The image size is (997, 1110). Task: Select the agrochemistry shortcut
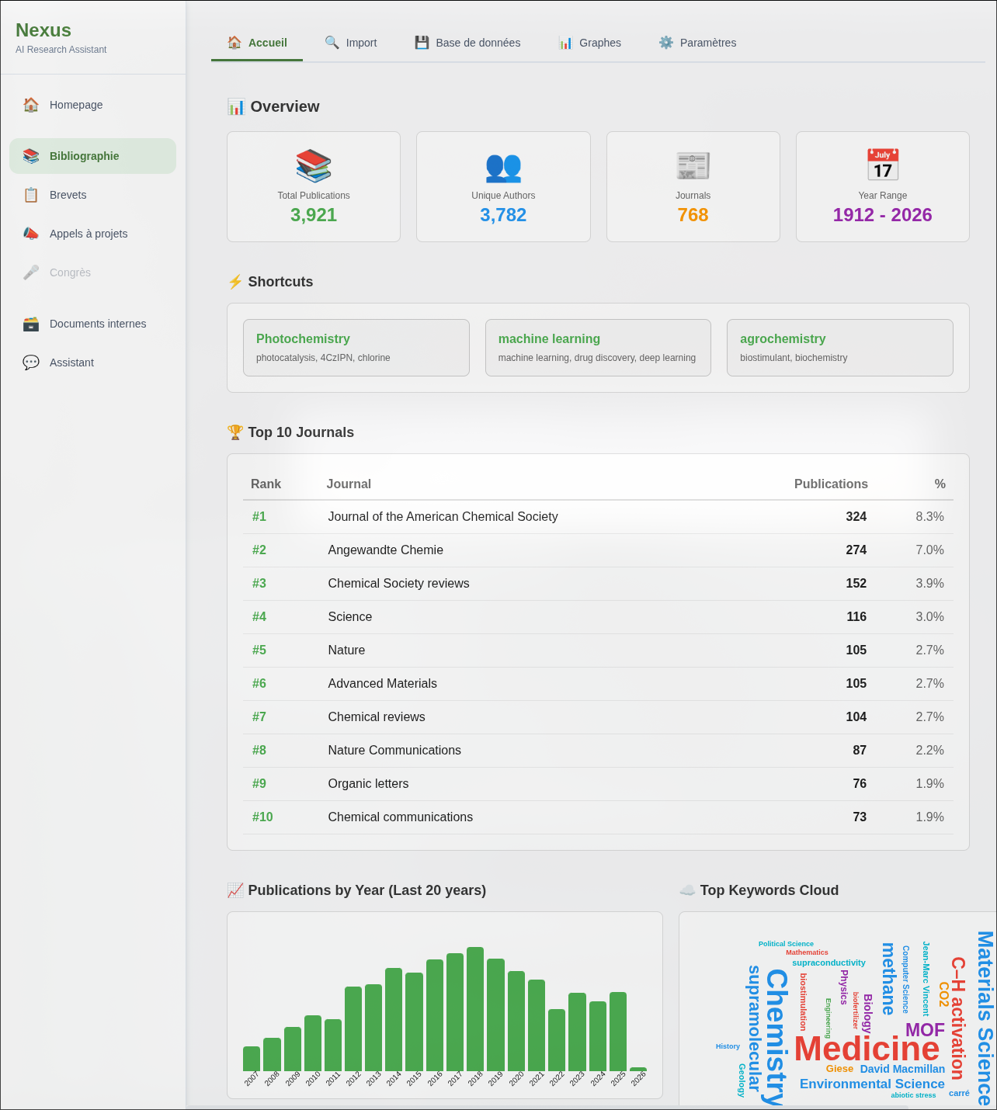click(839, 348)
